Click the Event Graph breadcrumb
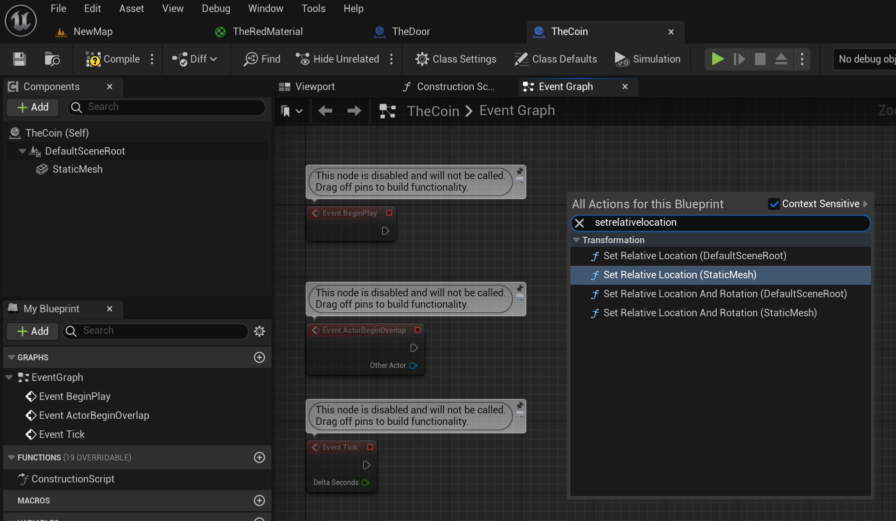 click(x=517, y=111)
